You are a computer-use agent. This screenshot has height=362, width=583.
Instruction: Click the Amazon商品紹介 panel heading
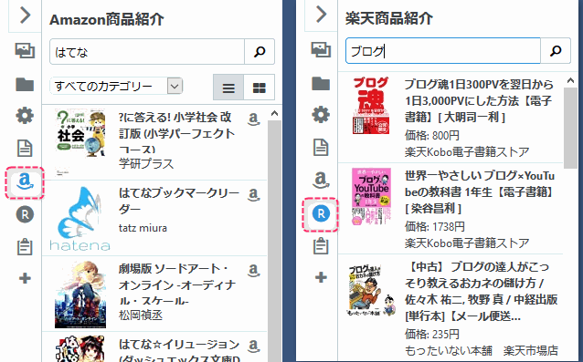pyautogui.click(x=107, y=19)
